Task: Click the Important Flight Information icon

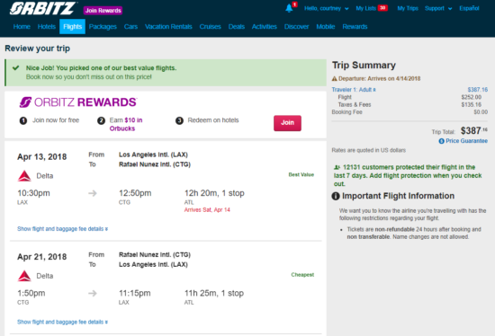Action: coord(336,196)
